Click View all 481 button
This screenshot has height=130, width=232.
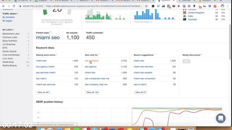pyautogui.click(x=43, y=92)
